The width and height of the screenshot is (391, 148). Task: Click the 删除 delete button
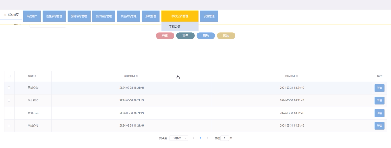(206, 36)
